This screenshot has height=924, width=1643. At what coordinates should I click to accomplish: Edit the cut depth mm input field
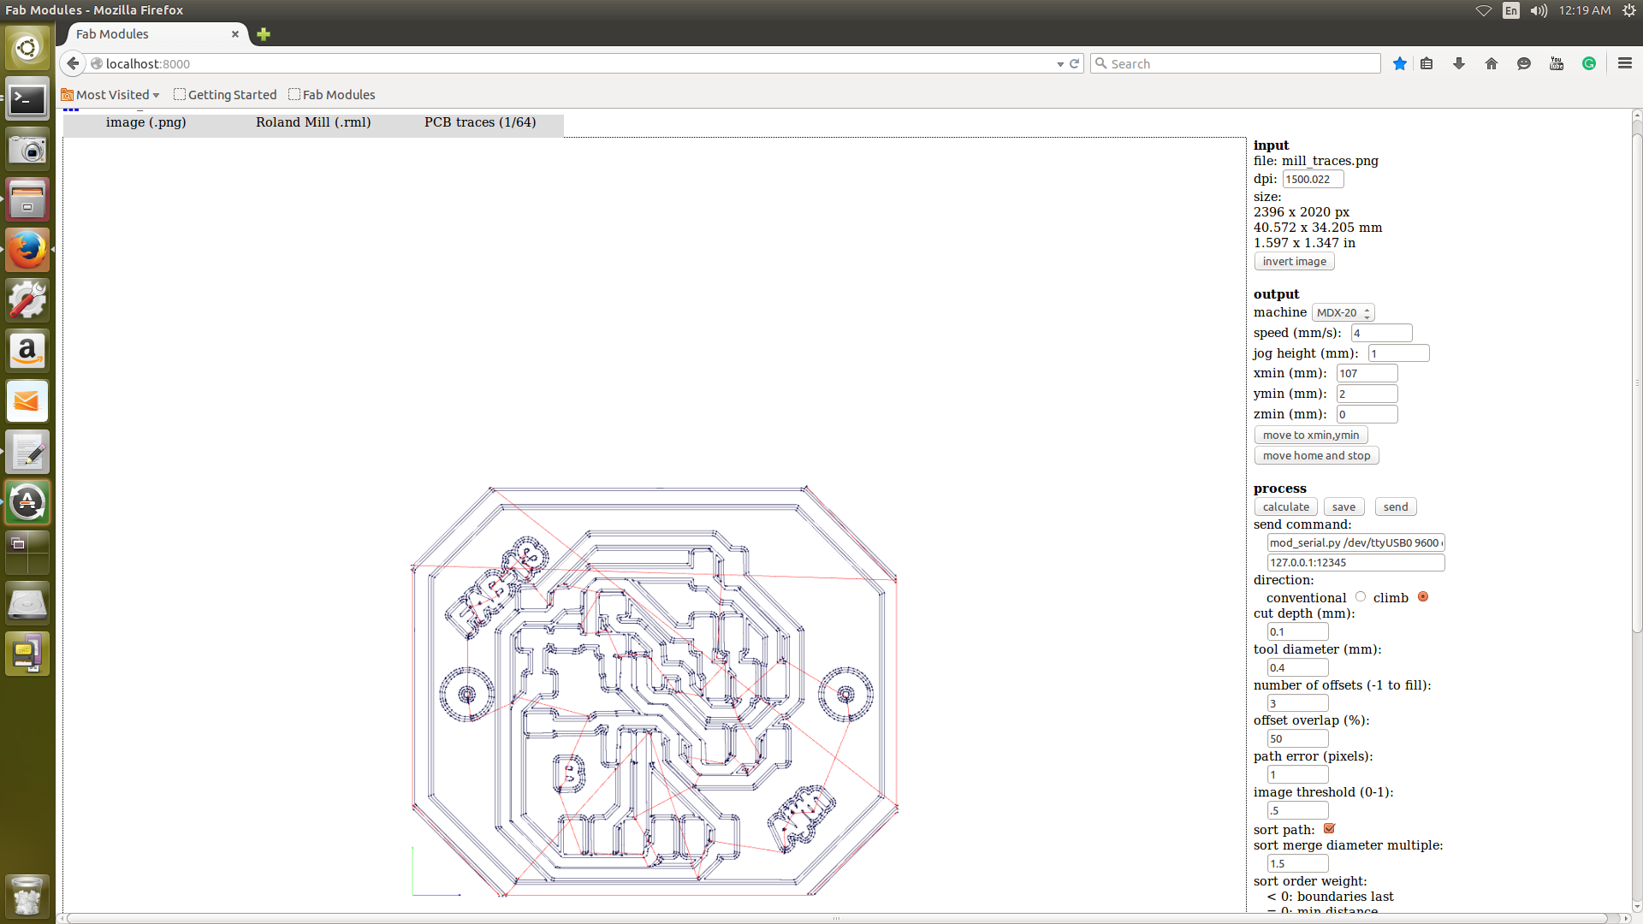click(1296, 631)
